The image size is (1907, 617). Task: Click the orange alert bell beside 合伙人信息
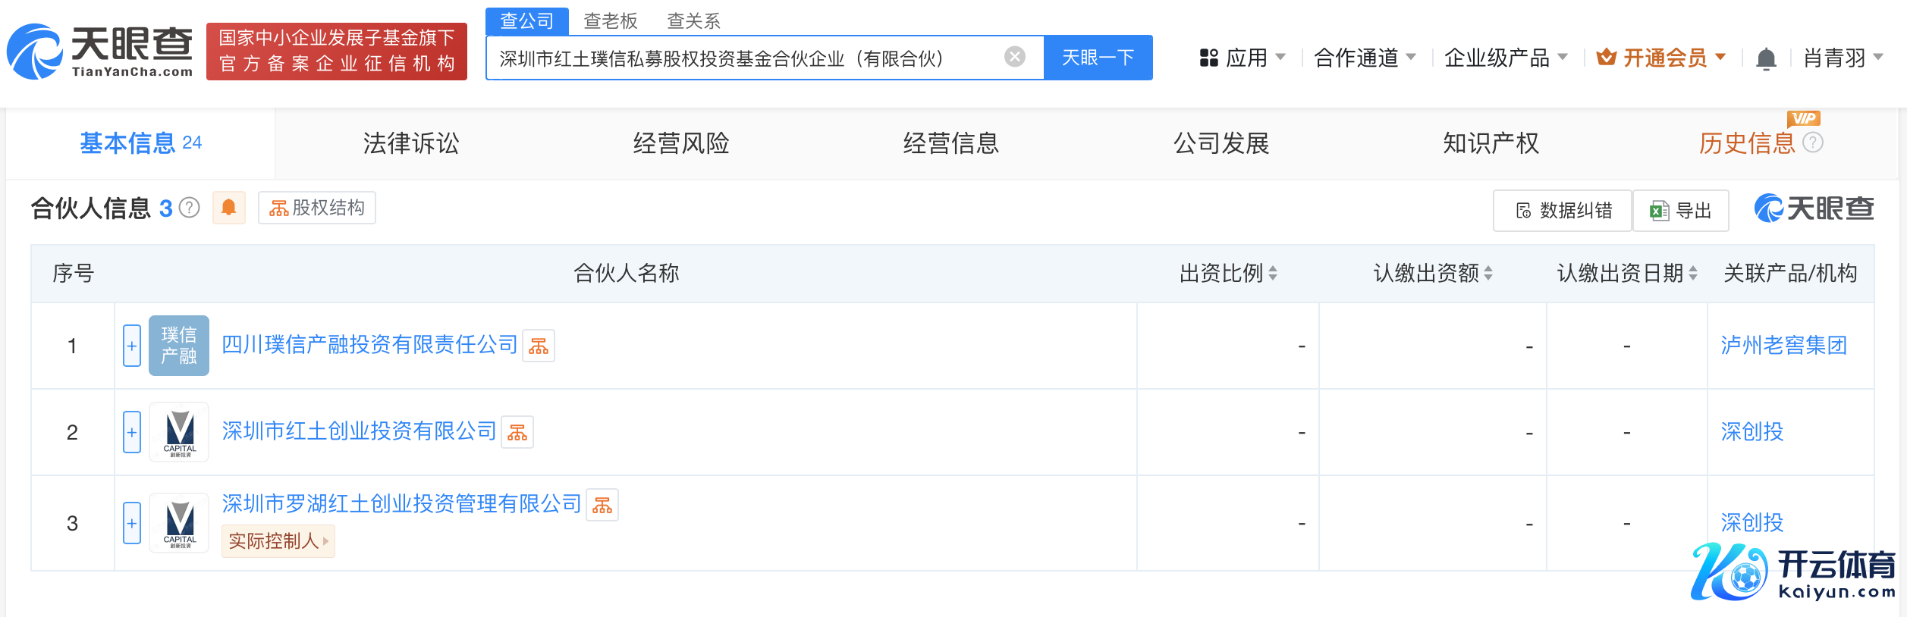pyautogui.click(x=228, y=208)
